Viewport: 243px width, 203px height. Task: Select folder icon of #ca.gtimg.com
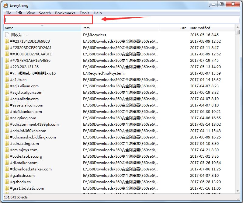tap(7, 118)
